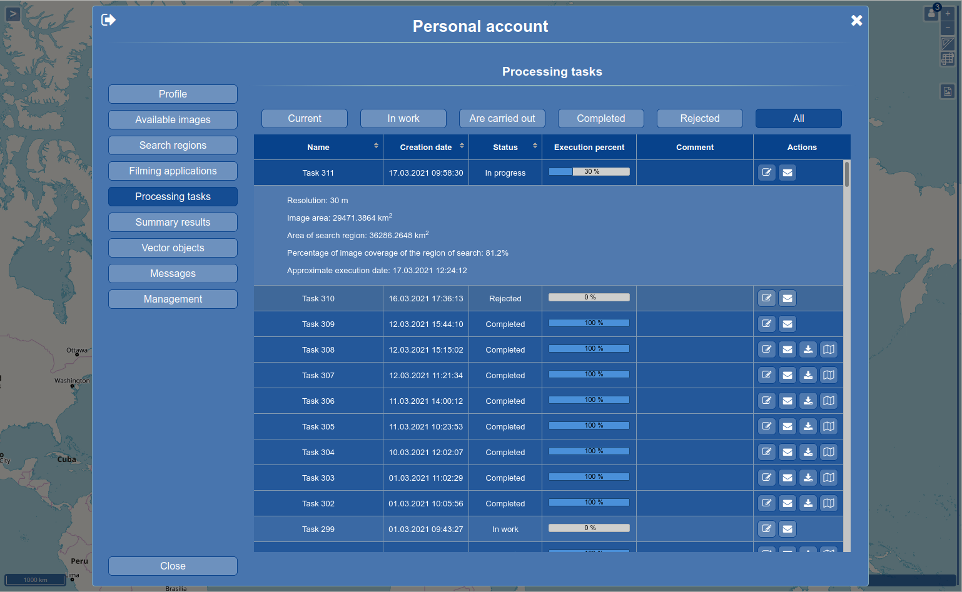Viewport: 962px width, 592px height.
Task: Send message for Task 299
Action: (787, 529)
